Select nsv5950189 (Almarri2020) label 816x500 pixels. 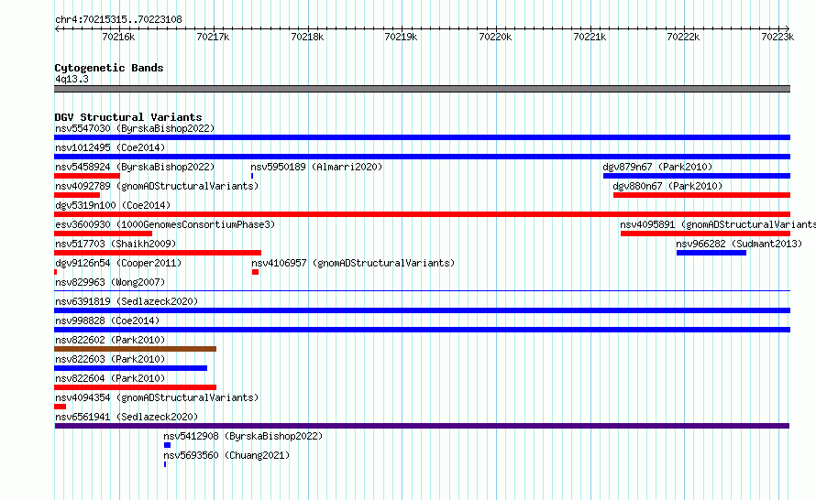coord(316,167)
